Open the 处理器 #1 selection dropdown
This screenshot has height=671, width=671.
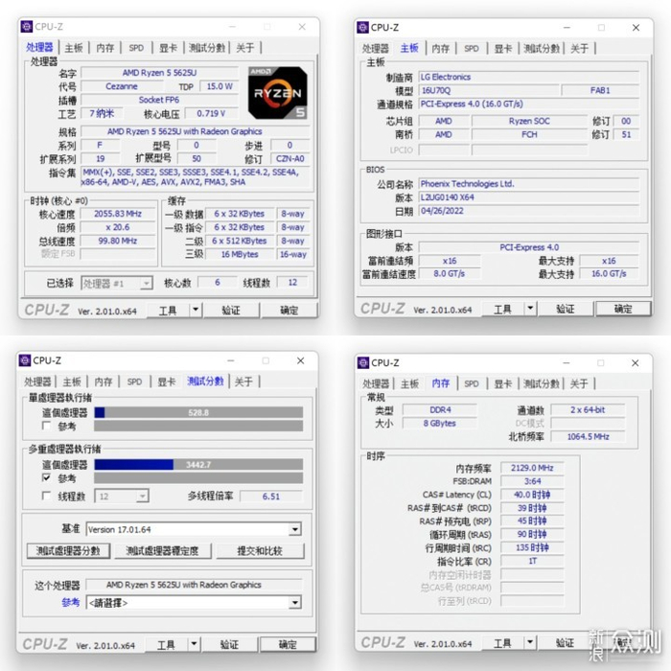tap(147, 283)
